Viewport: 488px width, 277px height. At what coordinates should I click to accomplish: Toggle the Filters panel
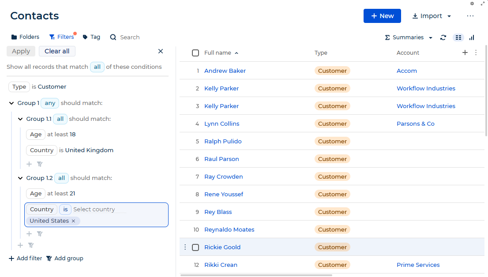[x=62, y=37]
